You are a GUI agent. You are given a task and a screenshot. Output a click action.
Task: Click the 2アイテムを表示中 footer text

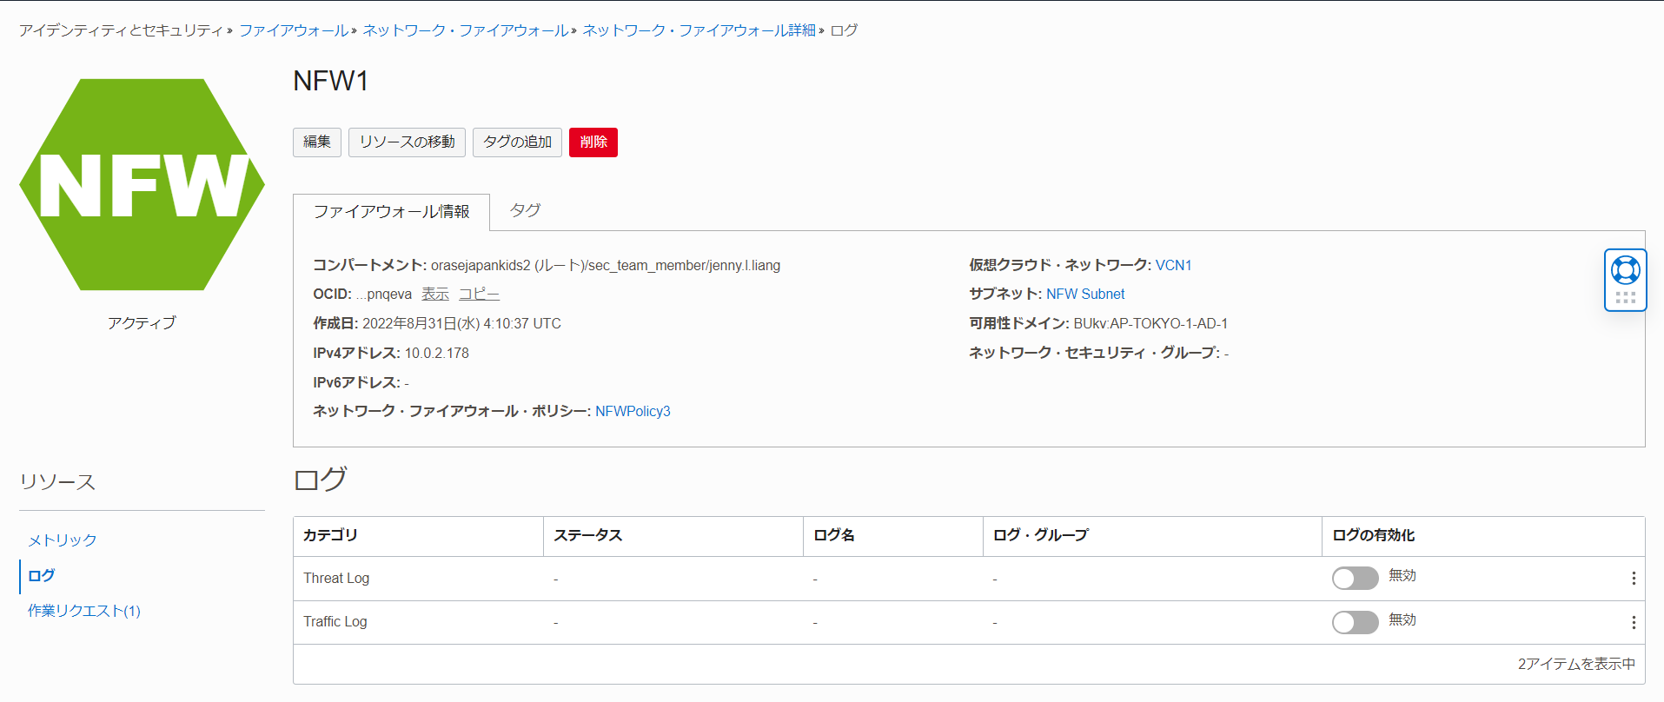1576,664
